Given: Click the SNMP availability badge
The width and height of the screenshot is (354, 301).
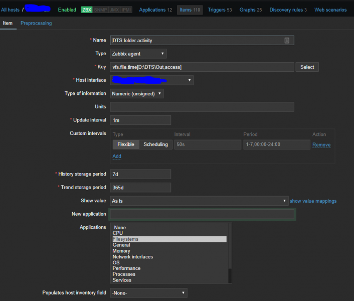Looking at the screenshot, I should point(100,10).
